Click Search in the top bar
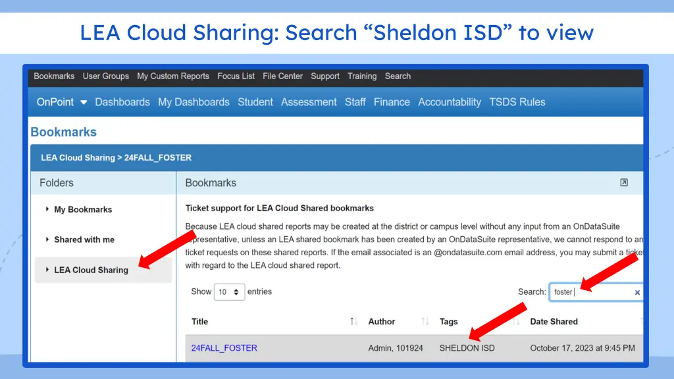Image resolution: width=674 pixels, height=379 pixels. [398, 76]
